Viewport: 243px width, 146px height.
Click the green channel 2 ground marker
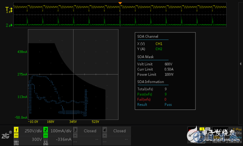coord(9,25)
